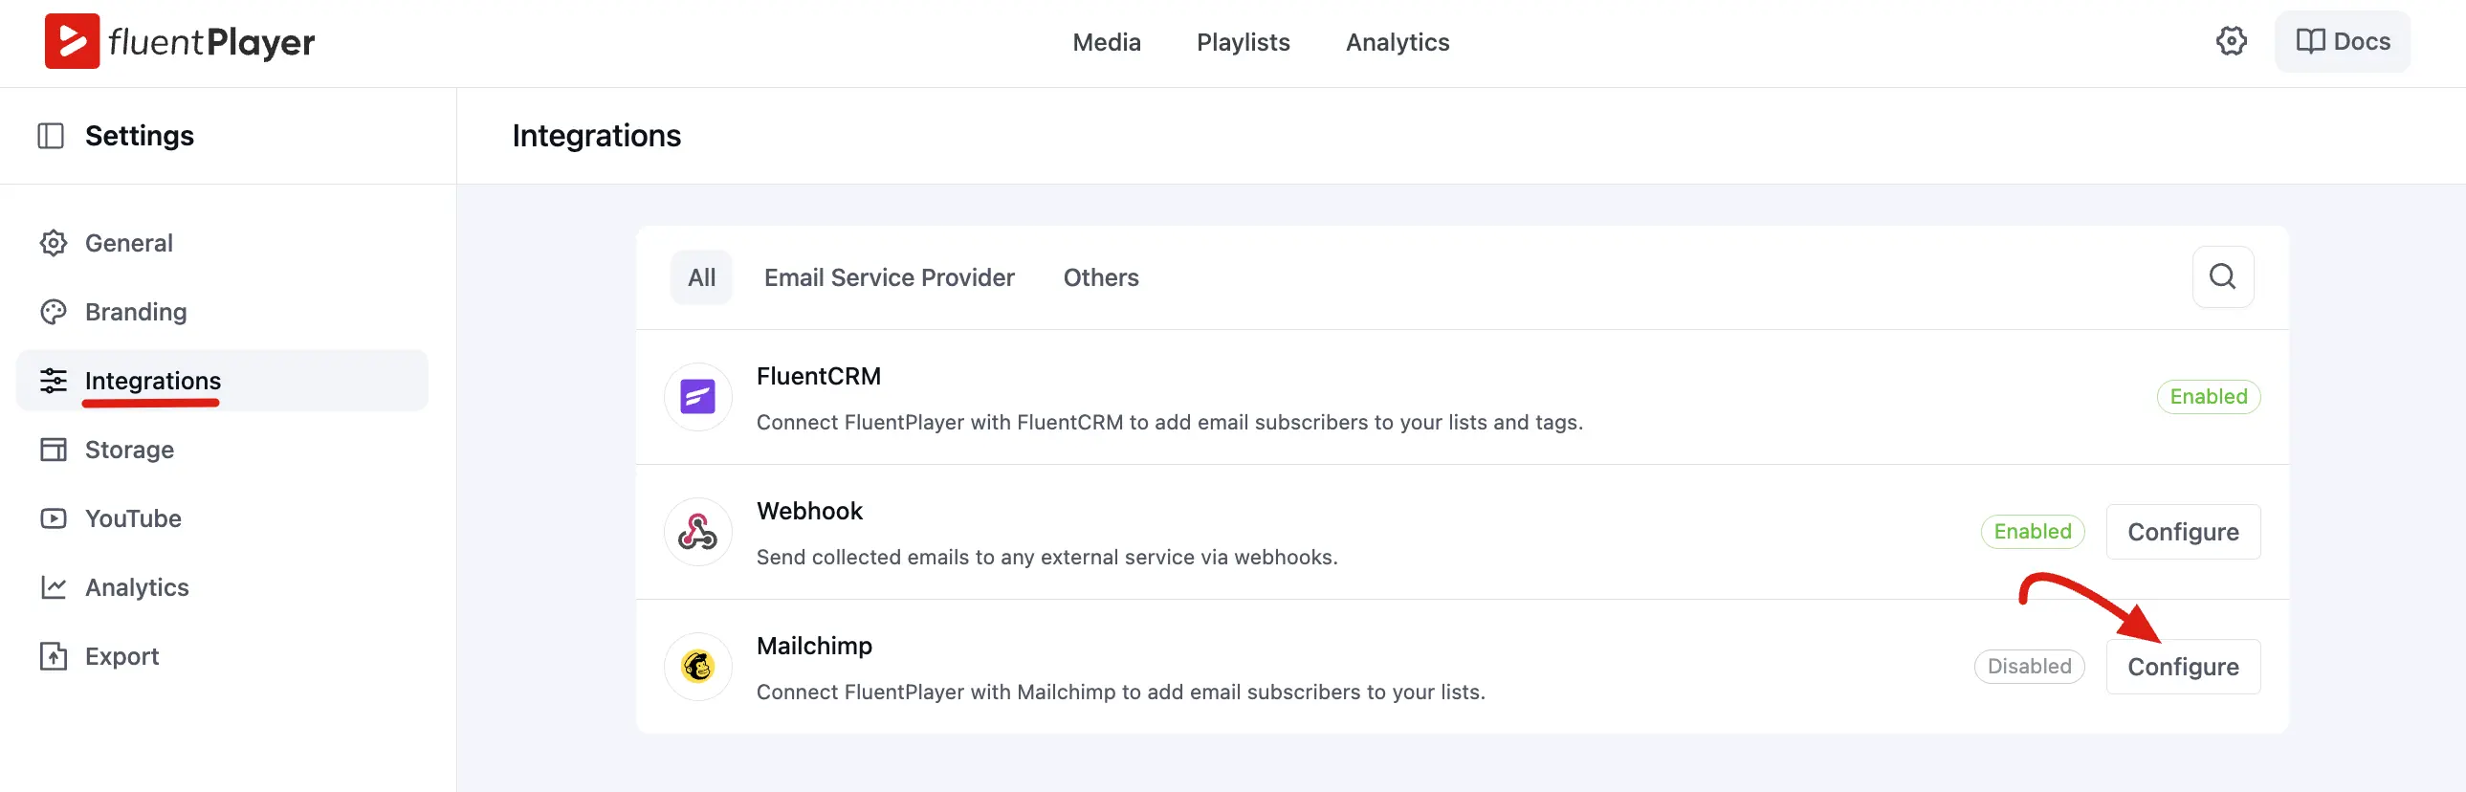Click the Disabled badge for Mailchimp
The height and width of the screenshot is (792, 2466).
coord(2029,667)
